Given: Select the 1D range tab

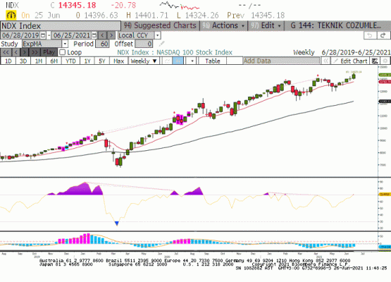Looking at the screenshot, I should [8, 61].
